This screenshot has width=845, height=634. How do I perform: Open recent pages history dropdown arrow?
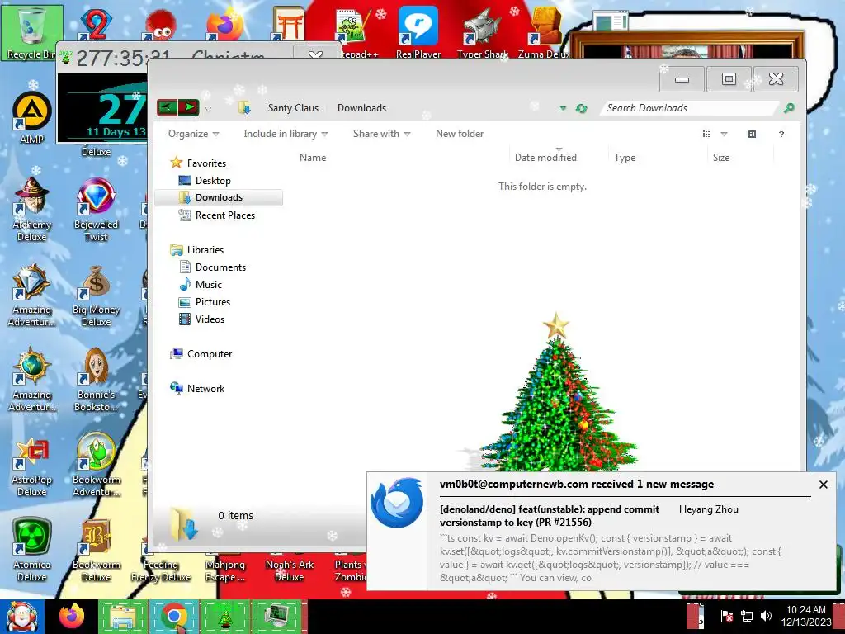tap(208, 109)
